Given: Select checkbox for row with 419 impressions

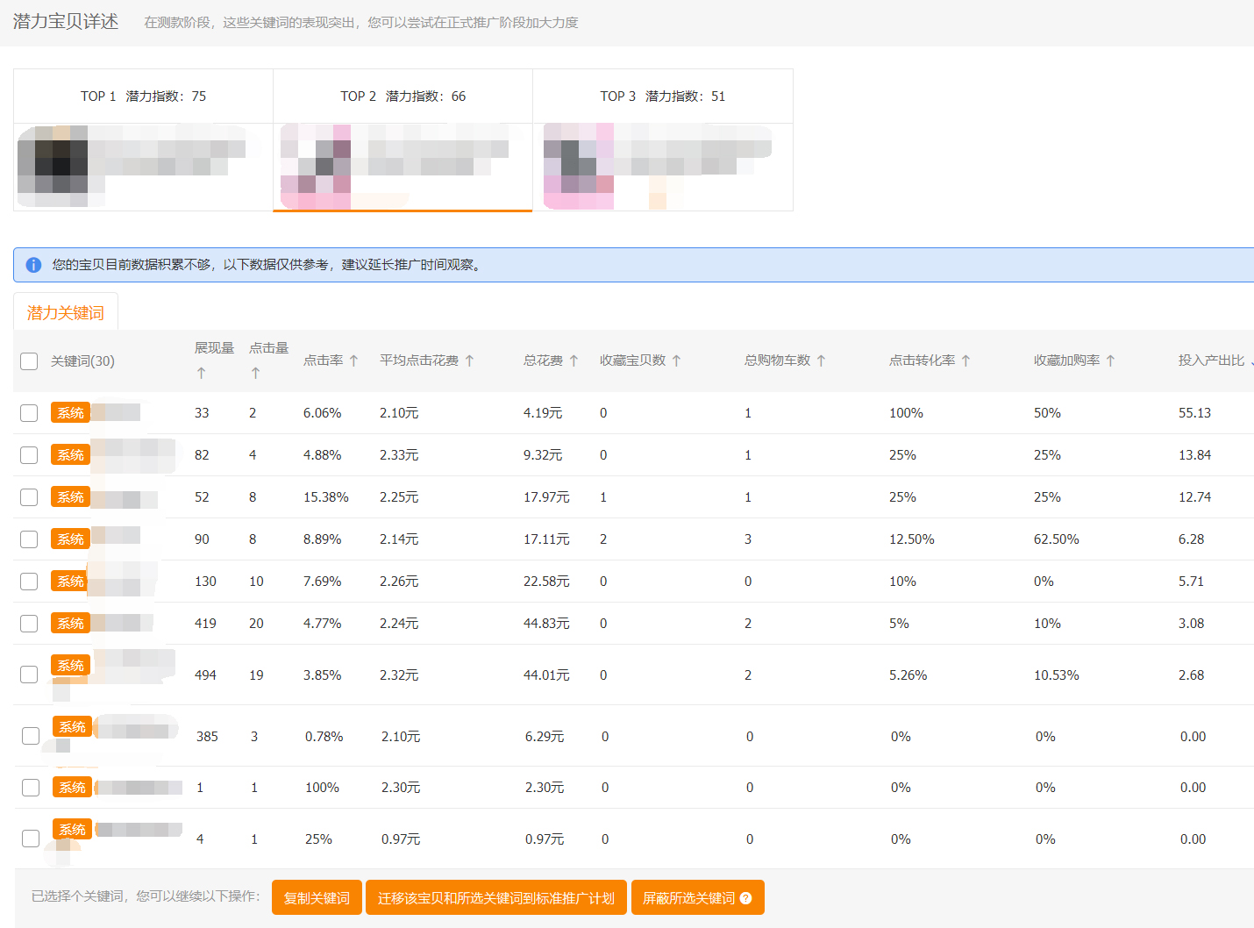Looking at the screenshot, I should click(29, 624).
